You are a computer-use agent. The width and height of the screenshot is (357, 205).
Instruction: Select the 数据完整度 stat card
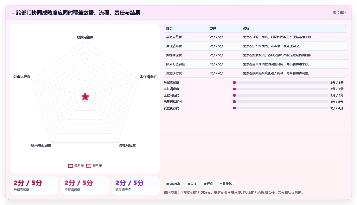coord(34,185)
